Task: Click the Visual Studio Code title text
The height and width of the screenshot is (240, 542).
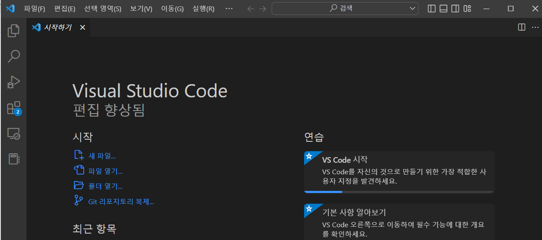Action: point(150,91)
